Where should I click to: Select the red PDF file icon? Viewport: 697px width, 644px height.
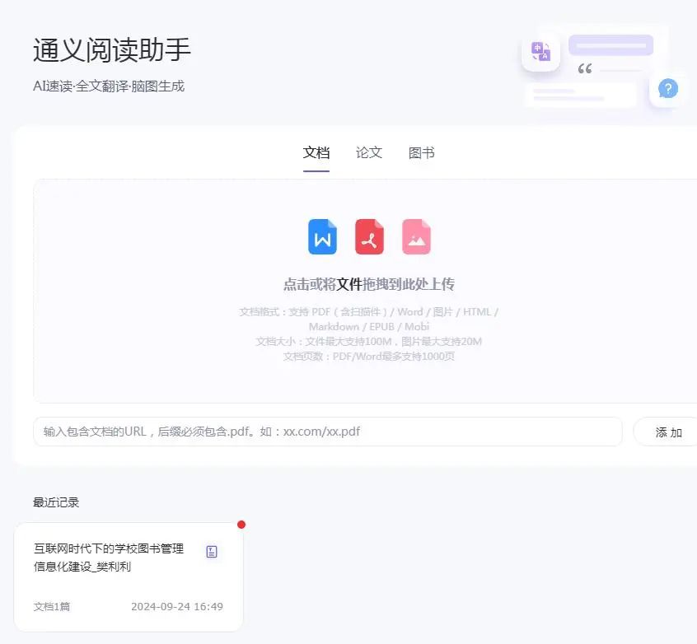pyautogui.click(x=369, y=236)
